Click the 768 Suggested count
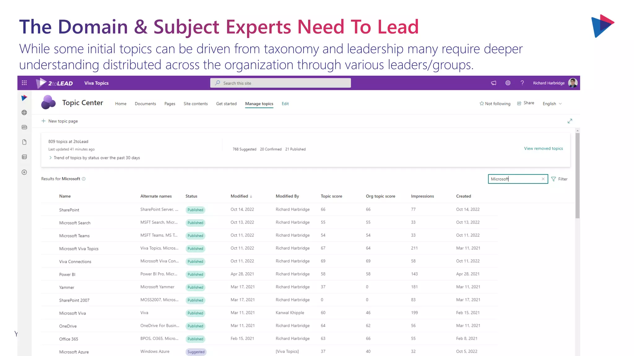Image resolution: width=634 pixels, height=356 pixels. (x=244, y=149)
